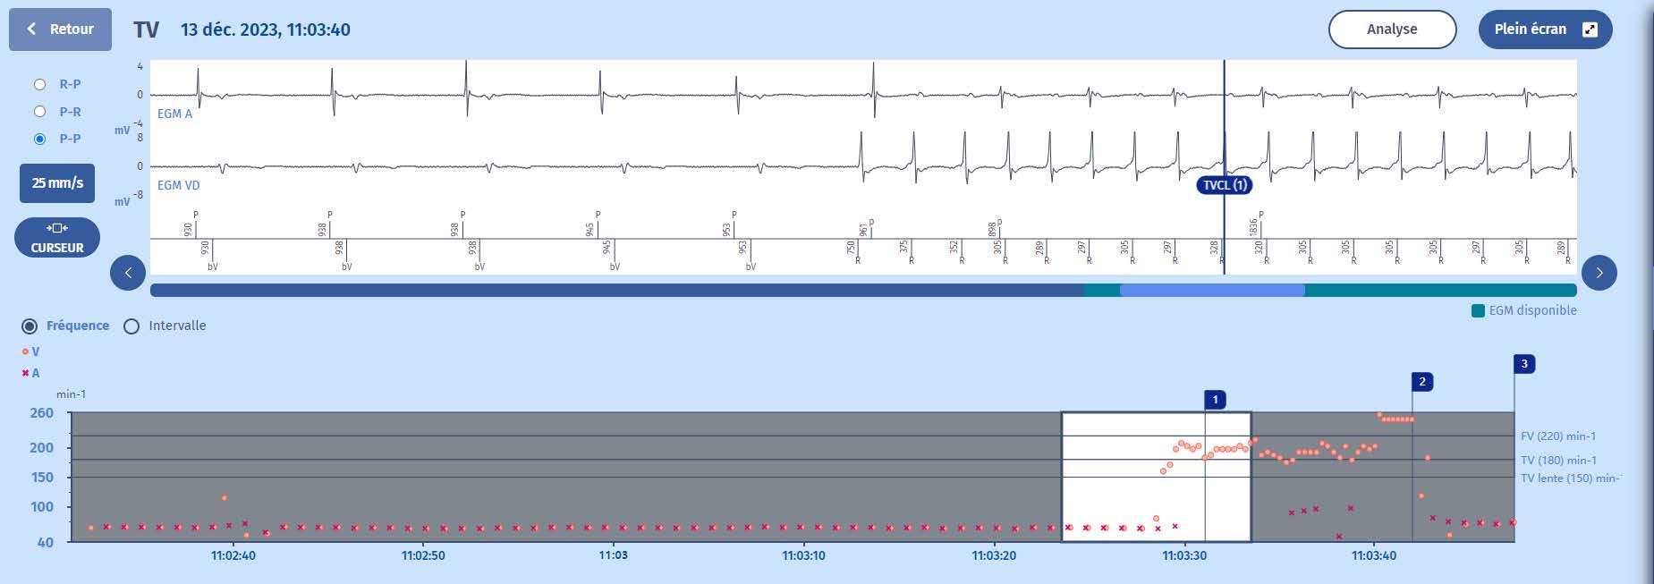Image resolution: width=1654 pixels, height=584 pixels.
Task: Select the R-P interval radio button
Action: (39, 85)
